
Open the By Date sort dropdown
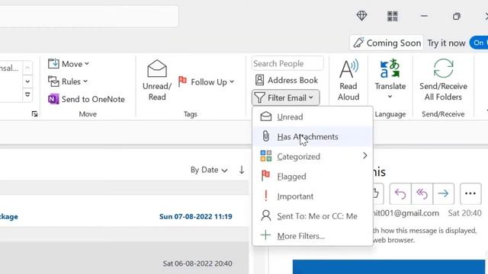[x=209, y=170]
